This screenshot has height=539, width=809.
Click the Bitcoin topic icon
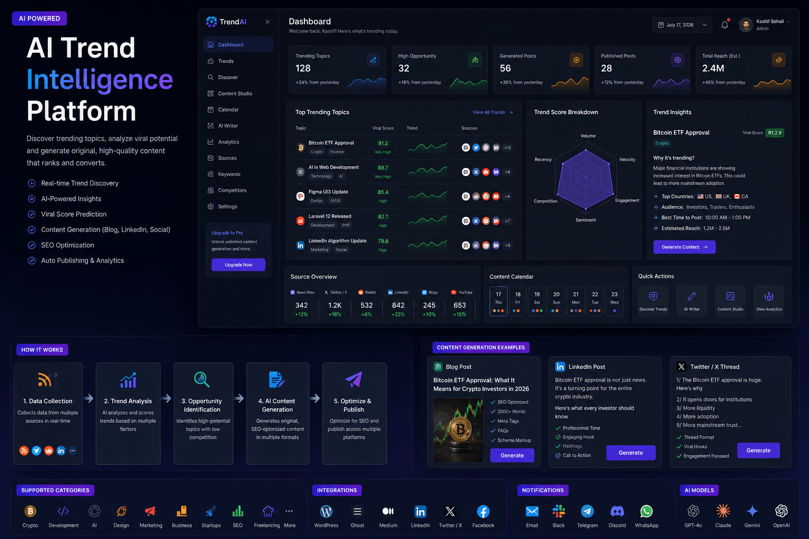click(x=300, y=147)
